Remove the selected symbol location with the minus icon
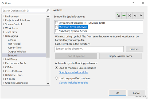 pos(130,15)
